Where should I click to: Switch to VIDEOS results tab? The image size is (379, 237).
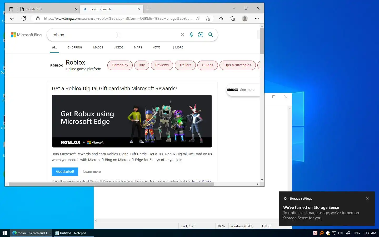click(x=118, y=47)
